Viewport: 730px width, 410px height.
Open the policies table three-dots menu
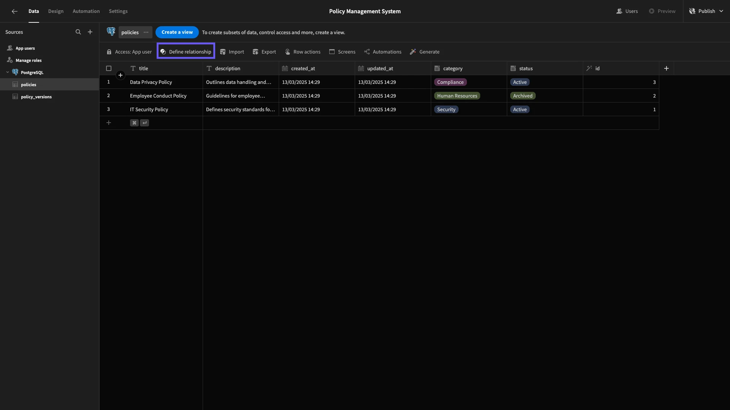146,32
